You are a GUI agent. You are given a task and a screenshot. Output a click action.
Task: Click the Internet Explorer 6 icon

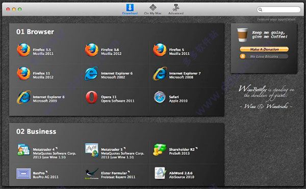coord(91,74)
